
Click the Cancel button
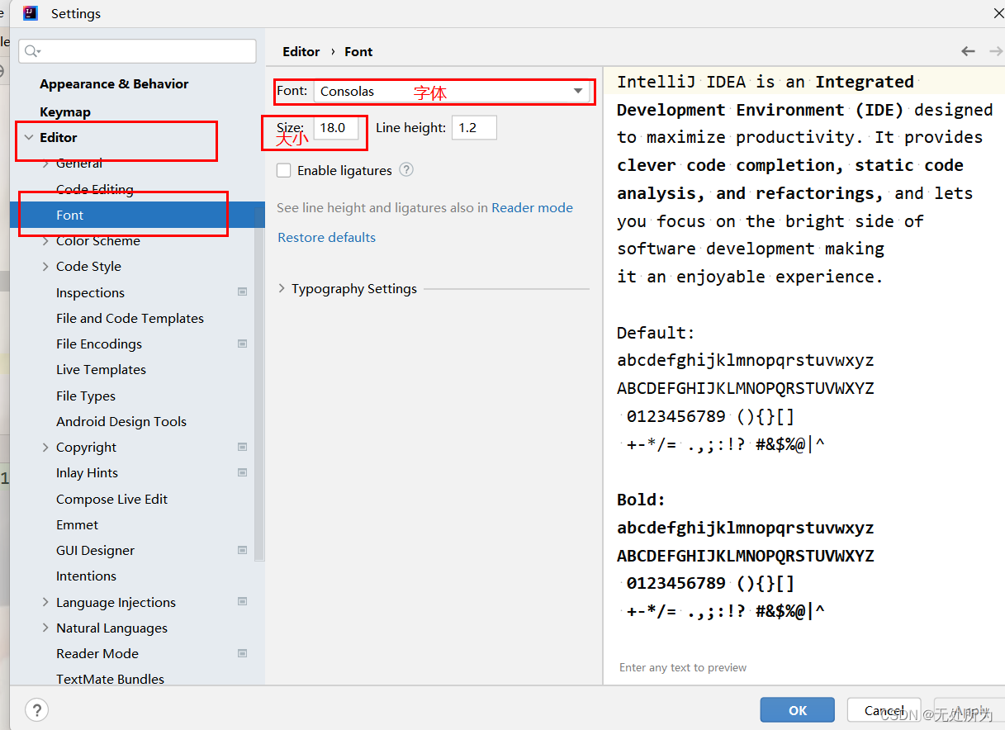[884, 710]
